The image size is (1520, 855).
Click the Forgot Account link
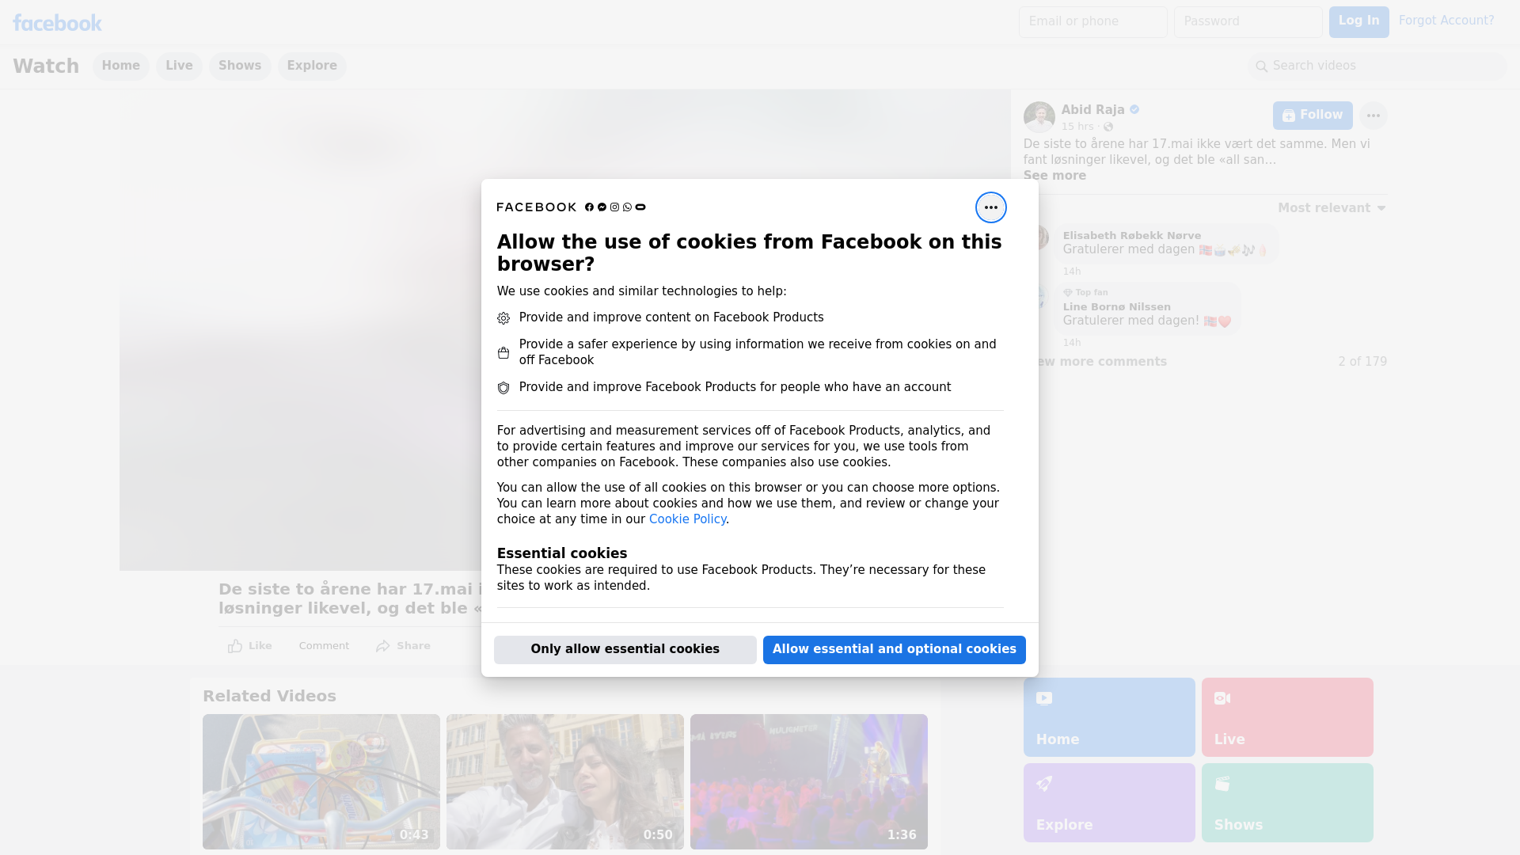[1446, 21]
